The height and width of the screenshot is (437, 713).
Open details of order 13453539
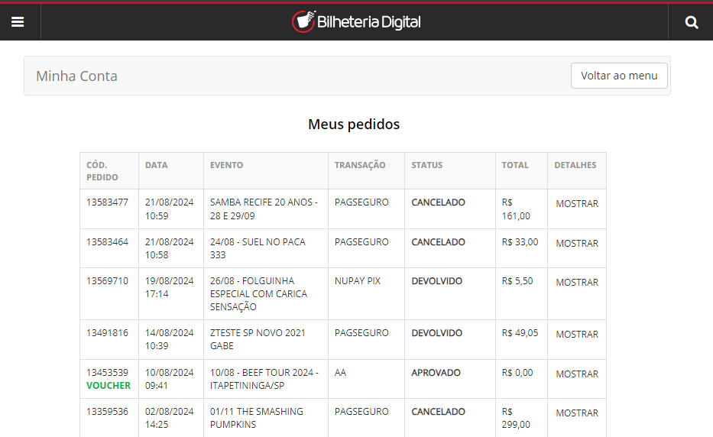click(576, 374)
